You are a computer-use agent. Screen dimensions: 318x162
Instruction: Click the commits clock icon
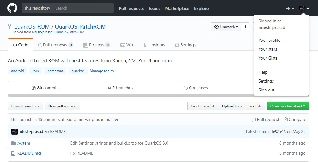tap(34, 88)
